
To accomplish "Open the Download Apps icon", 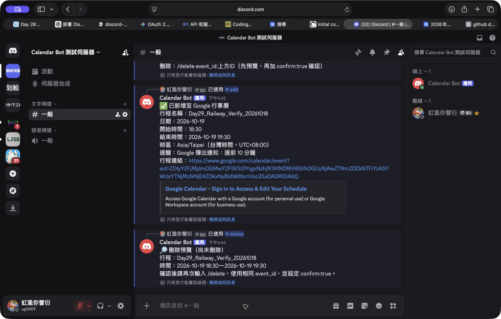I will point(13,208).
